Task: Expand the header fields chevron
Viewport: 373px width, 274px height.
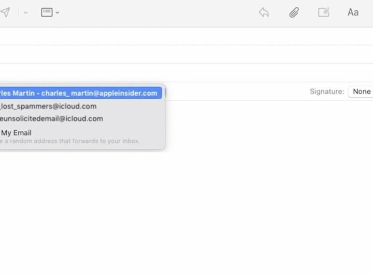Action: coord(57,12)
